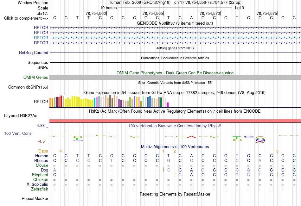Click the PhyloP Basewise Conservation title
The width and height of the screenshot is (301, 206).
tap(175, 126)
